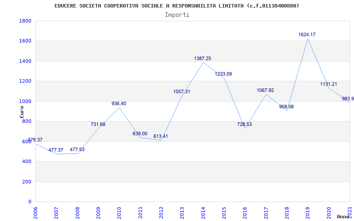Select the 2016 year tick label
354x221 pixels.
coord(245,213)
